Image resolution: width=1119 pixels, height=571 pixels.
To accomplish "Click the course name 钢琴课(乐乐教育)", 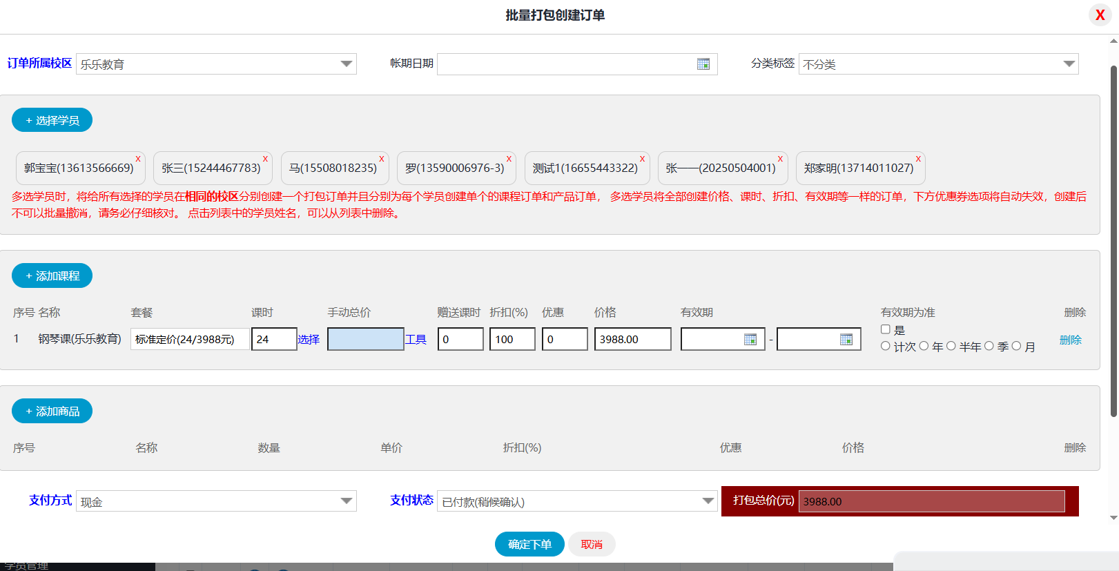I will (79, 339).
